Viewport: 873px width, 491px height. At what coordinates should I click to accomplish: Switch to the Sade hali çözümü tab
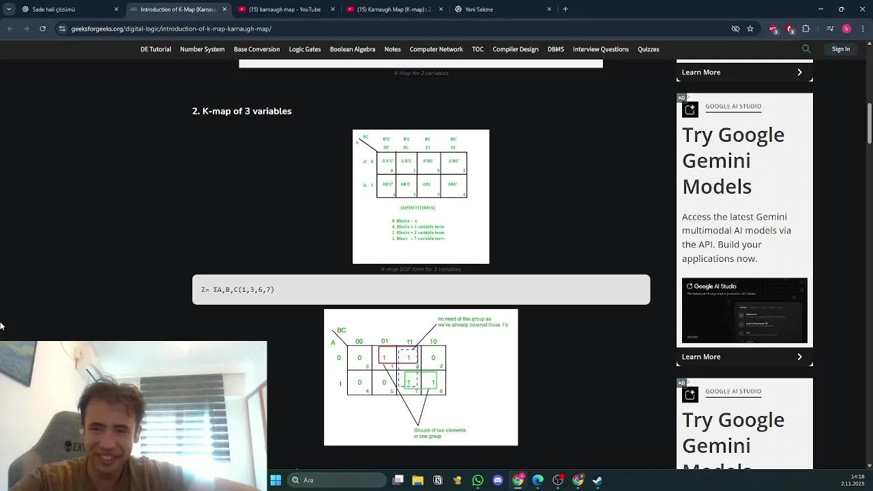click(70, 9)
